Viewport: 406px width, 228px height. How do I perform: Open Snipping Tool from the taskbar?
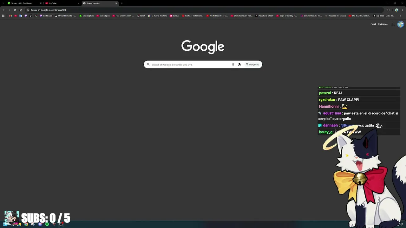click(33, 225)
